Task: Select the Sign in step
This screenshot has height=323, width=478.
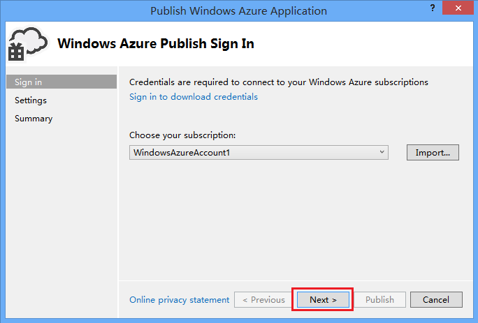Action: point(61,82)
